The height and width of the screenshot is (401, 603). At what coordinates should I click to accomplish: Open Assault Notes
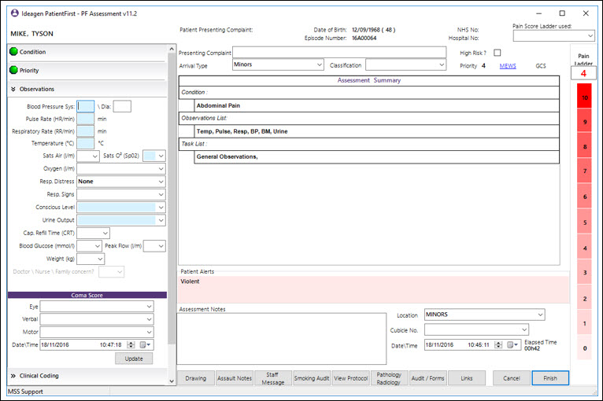[x=235, y=378]
